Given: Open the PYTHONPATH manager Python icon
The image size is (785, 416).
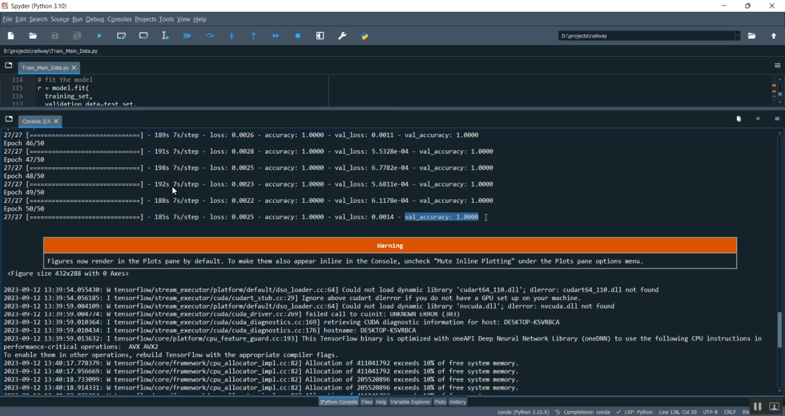Looking at the screenshot, I should click(x=365, y=36).
